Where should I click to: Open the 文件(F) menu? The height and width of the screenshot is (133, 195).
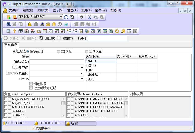pyautogui.click(x=14, y=10)
